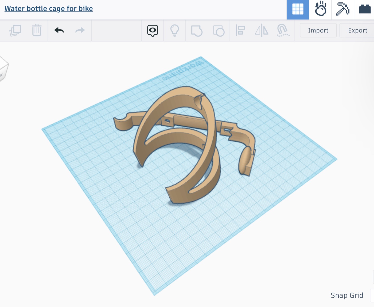Rename the Water bottle cage for bike title

(x=49, y=9)
